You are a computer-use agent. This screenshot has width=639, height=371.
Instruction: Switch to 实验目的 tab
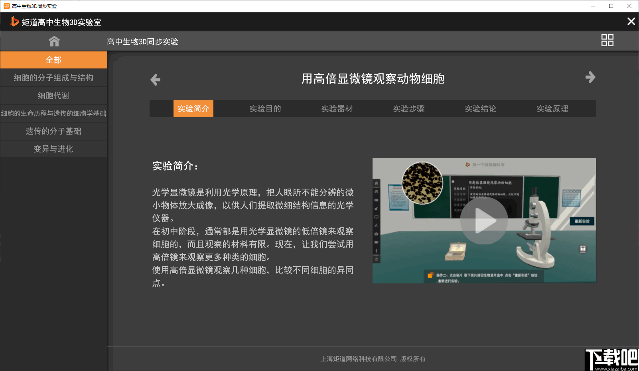265,109
